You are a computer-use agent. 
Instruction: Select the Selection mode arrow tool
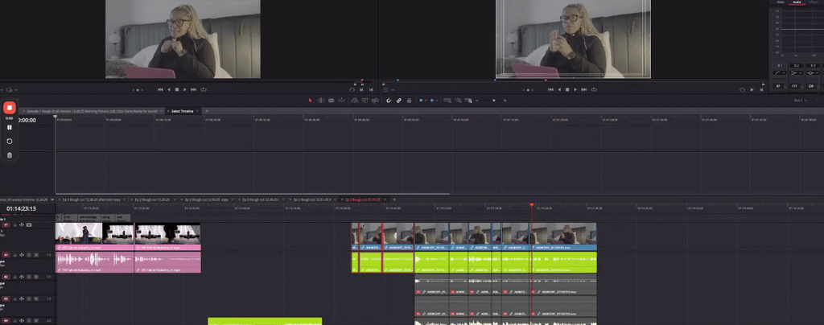click(x=310, y=101)
